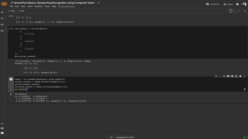Open the Edit menu
The width and height of the screenshot is (248, 139).
17,7
